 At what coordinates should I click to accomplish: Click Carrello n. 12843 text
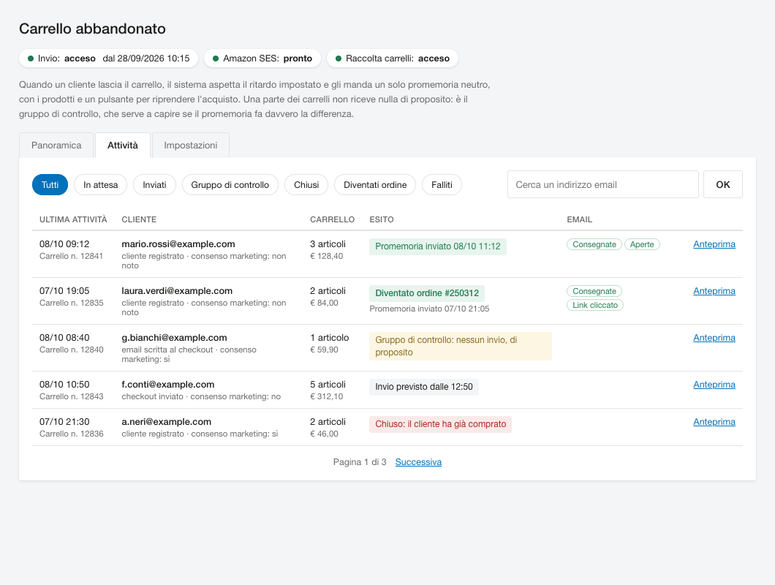pos(71,396)
